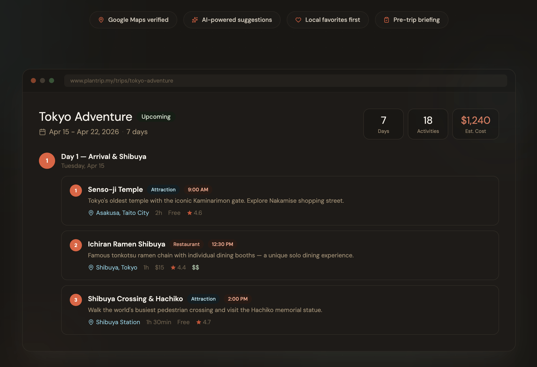Click the Free label on Shibuya Crossing
The width and height of the screenshot is (537, 367).
click(x=183, y=322)
